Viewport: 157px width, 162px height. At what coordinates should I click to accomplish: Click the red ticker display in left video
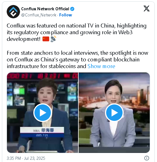43,76
